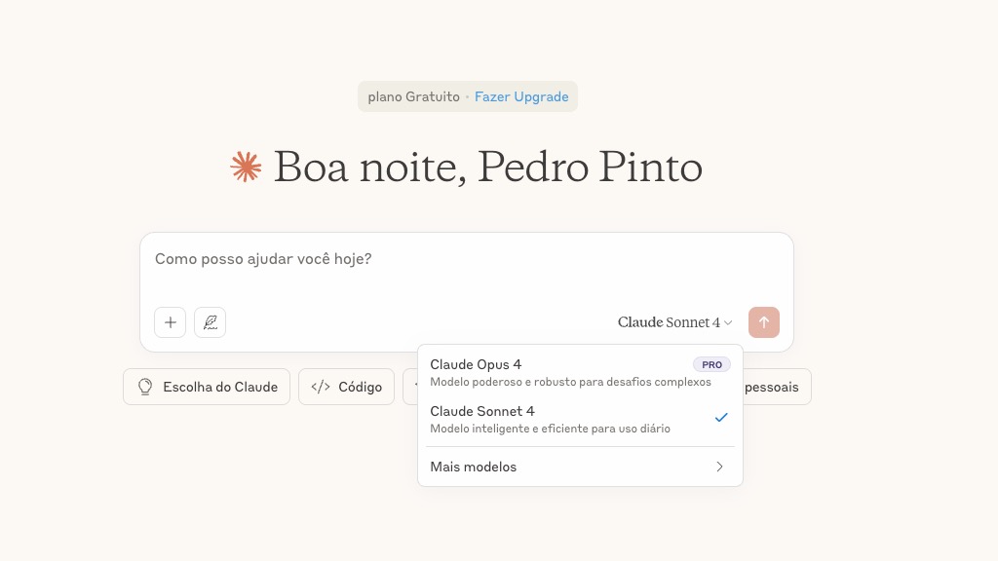Click the plus attachment icon
The width and height of the screenshot is (998, 561).
(x=170, y=322)
